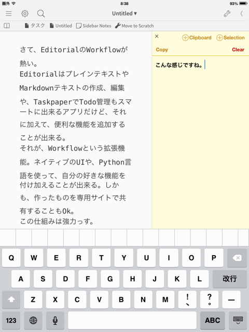
Task: Tap the I key
Action: (x=169, y=258)
